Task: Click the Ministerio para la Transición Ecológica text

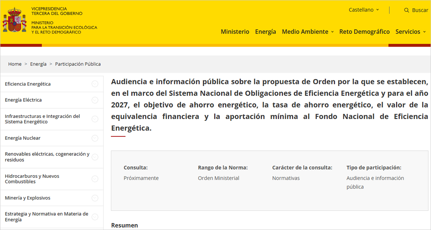Action: 64,27
